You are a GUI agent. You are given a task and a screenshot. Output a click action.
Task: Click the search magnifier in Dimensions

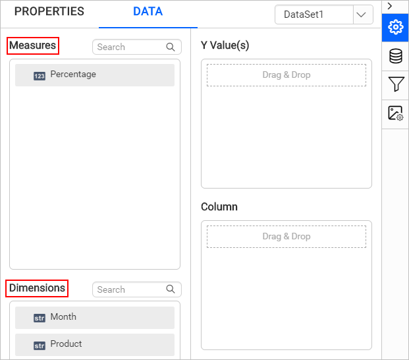[171, 289]
